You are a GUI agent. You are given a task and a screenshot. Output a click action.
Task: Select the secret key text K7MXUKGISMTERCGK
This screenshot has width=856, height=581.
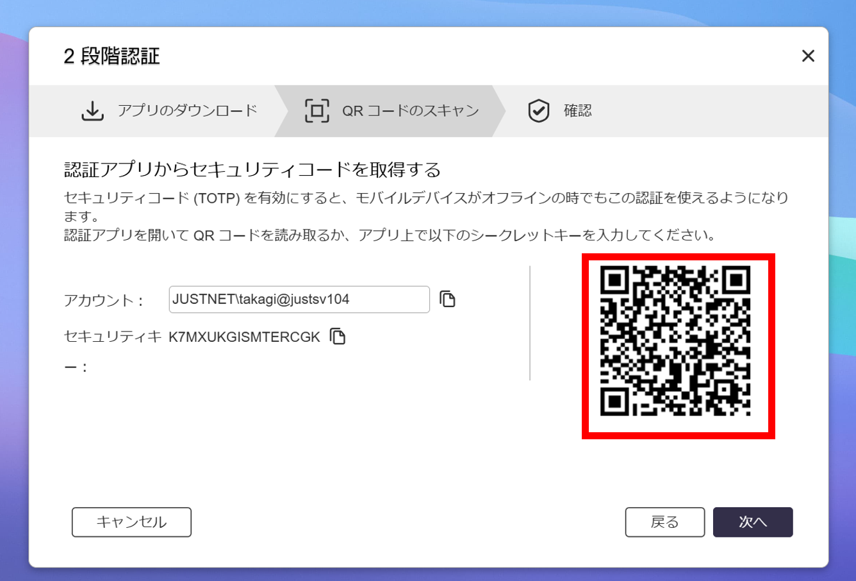244,337
